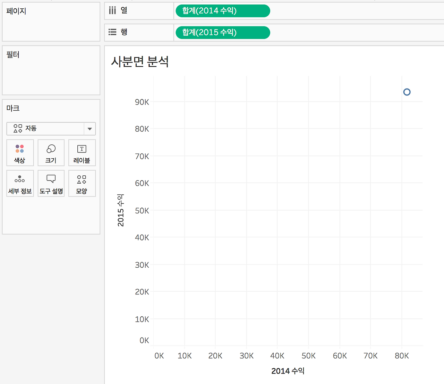Click the 60K label on the x-axis
The image size is (444, 384).
tap(340, 356)
